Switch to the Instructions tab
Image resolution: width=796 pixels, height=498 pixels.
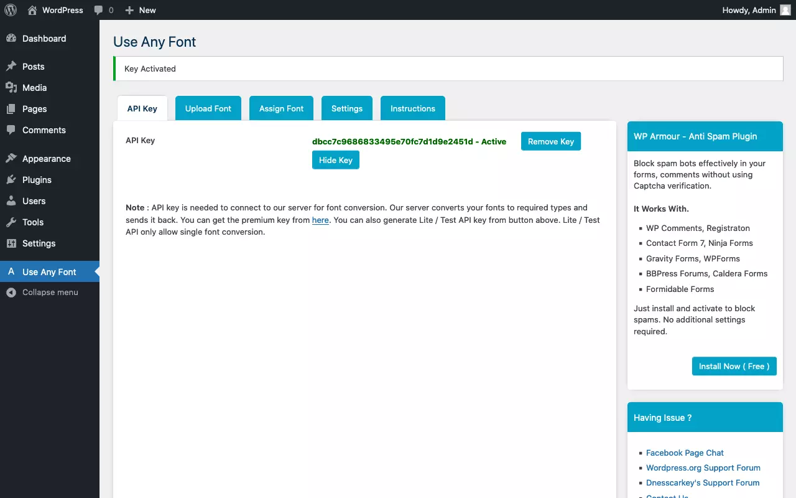pyautogui.click(x=413, y=108)
